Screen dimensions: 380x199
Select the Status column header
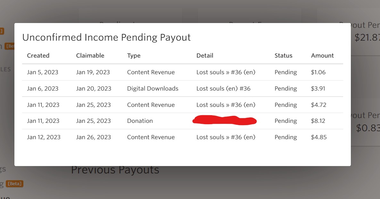coord(283,56)
